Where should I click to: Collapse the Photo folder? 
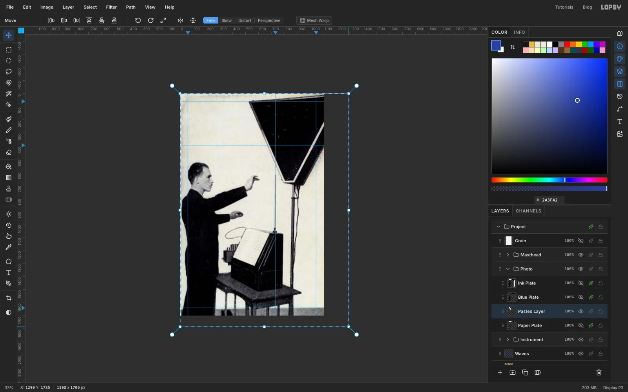[508, 269]
